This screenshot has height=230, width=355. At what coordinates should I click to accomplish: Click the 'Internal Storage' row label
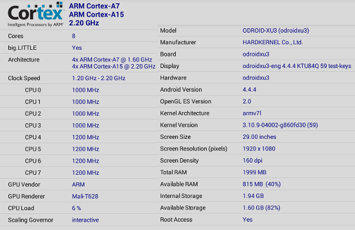coord(181,196)
